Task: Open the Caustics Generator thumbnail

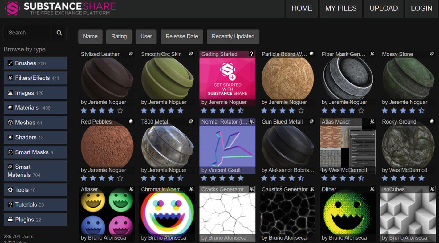Action: [288, 214]
